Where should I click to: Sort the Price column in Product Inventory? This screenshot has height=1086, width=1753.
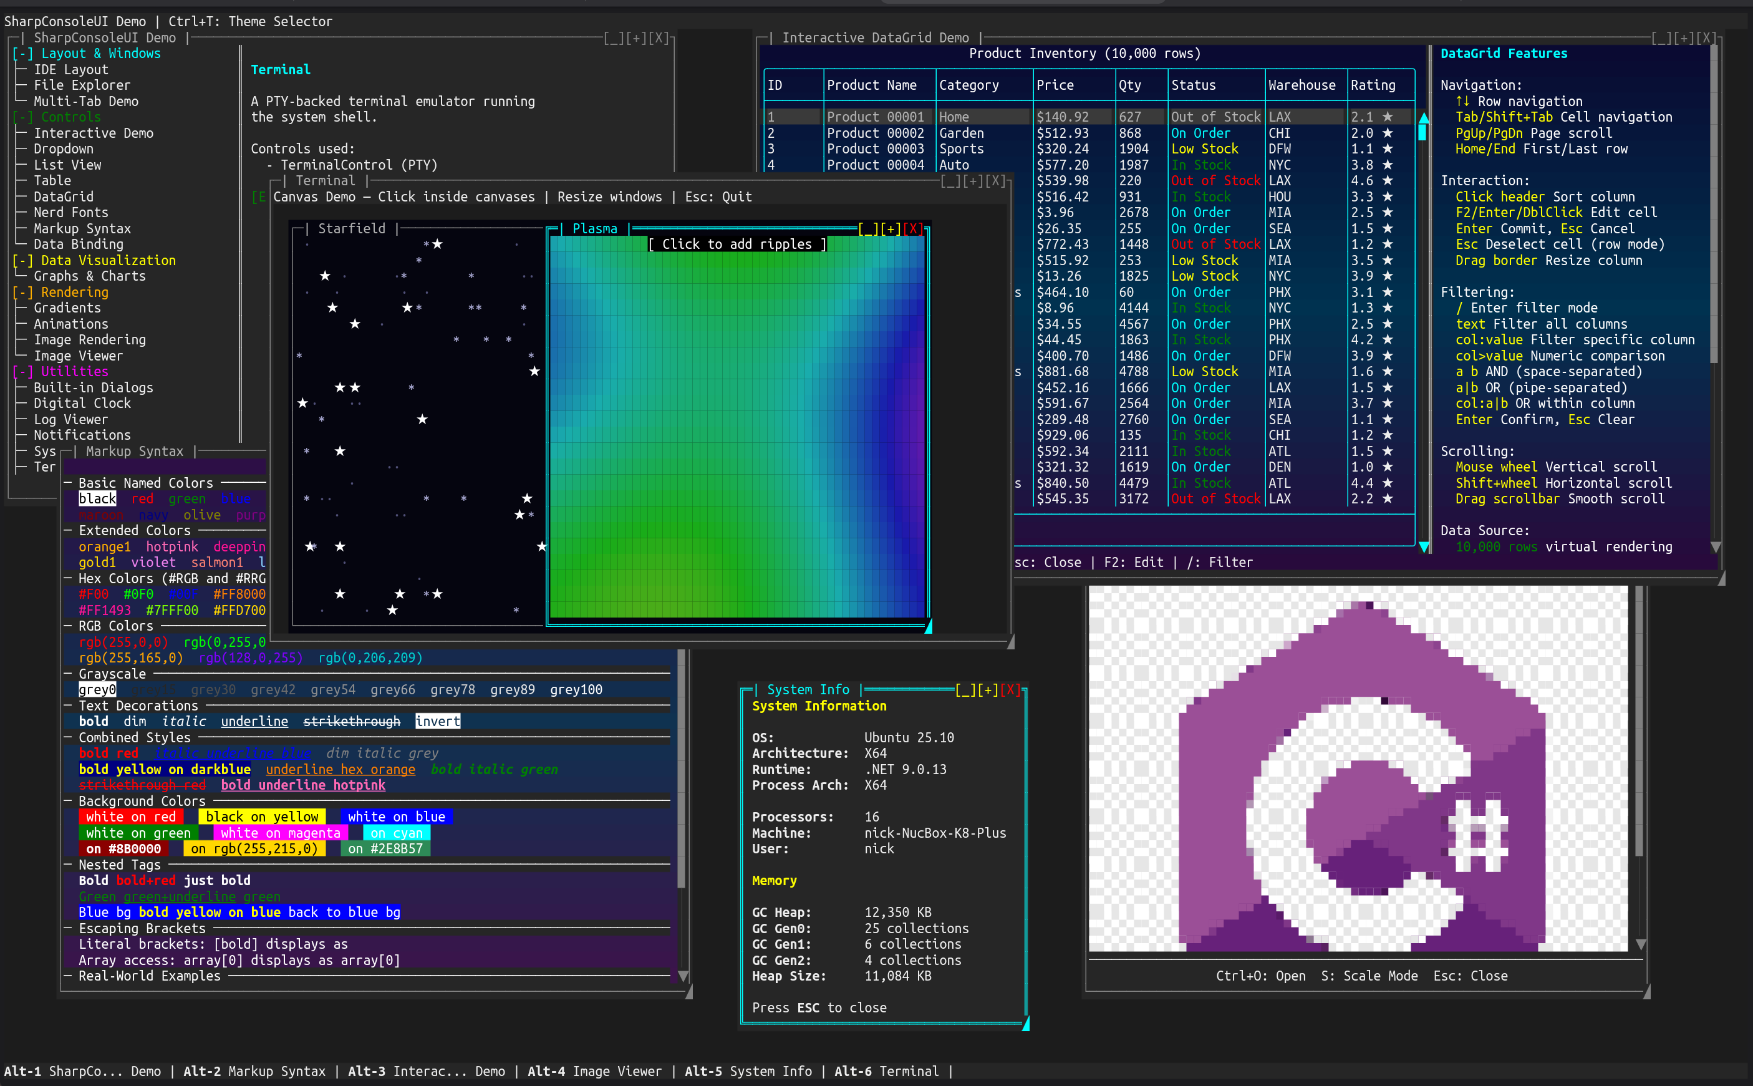[1055, 85]
